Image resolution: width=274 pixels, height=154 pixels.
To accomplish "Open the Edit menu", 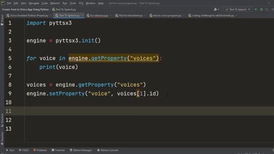I will click(16, 3).
